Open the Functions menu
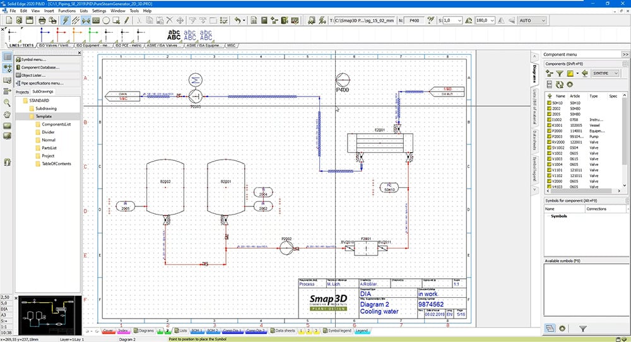 click(67, 11)
